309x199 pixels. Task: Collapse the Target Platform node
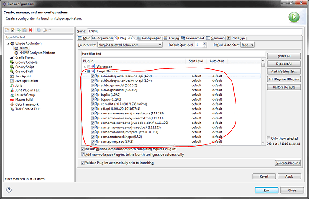click(85, 72)
